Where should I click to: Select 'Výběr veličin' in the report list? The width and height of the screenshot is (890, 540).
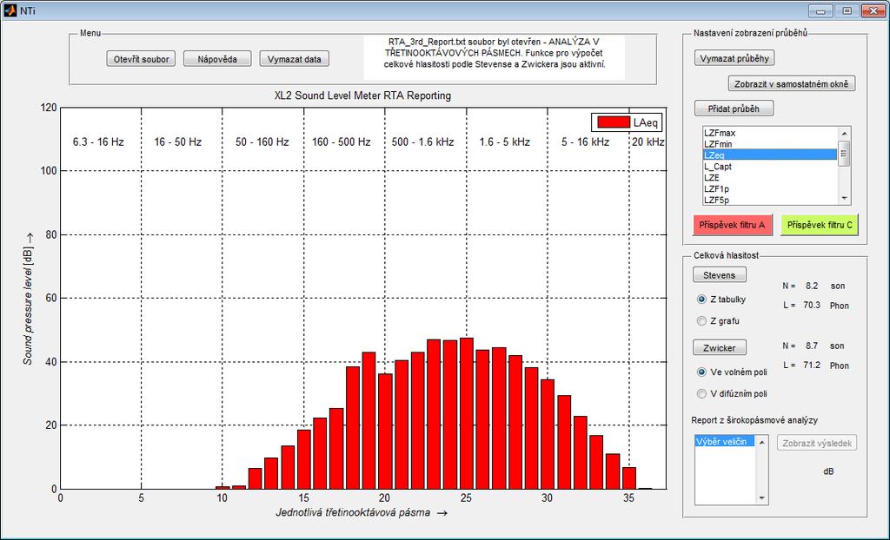coord(724,441)
